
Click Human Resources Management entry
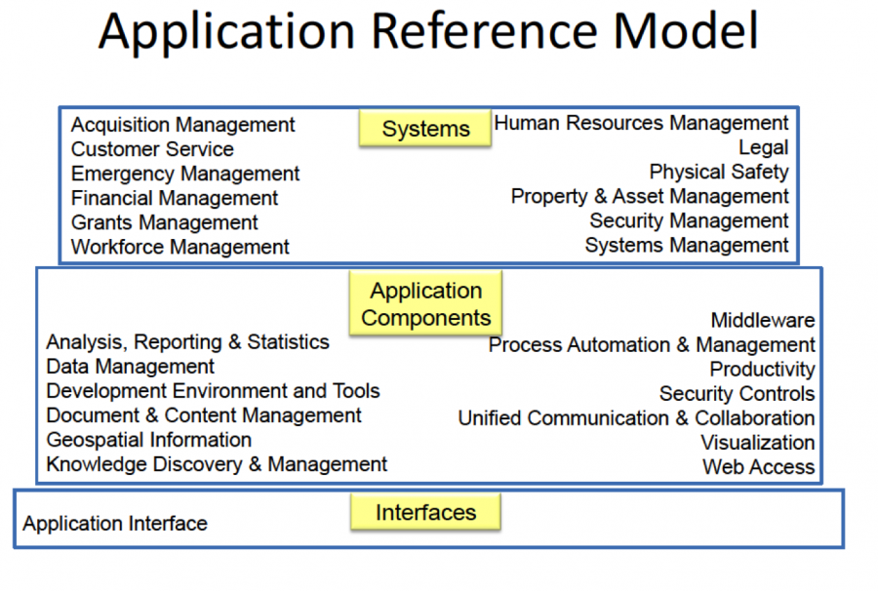click(x=642, y=123)
